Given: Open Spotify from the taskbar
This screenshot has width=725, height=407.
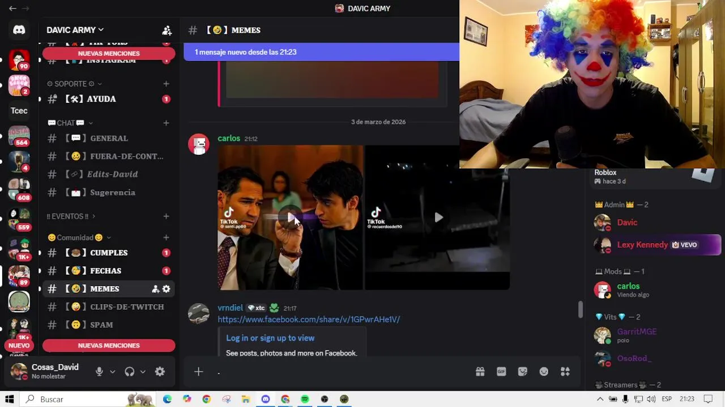Looking at the screenshot, I should (305, 399).
